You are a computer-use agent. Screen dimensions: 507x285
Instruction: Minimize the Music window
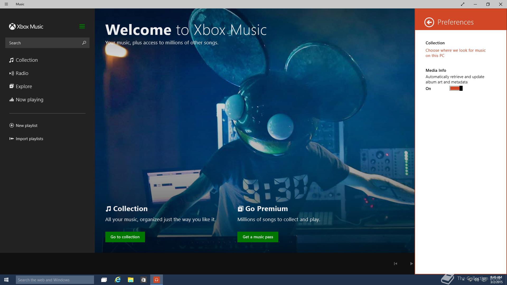[475, 4]
